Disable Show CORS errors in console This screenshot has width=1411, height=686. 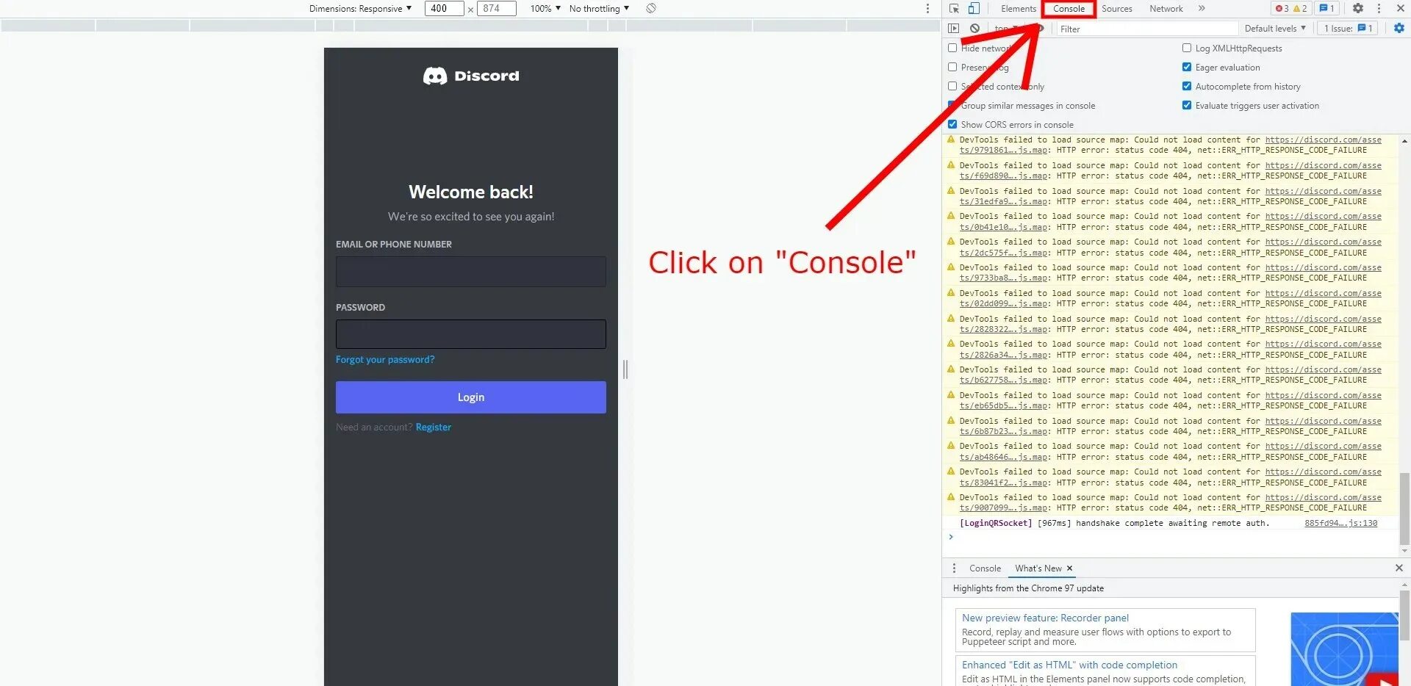pos(952,124)
